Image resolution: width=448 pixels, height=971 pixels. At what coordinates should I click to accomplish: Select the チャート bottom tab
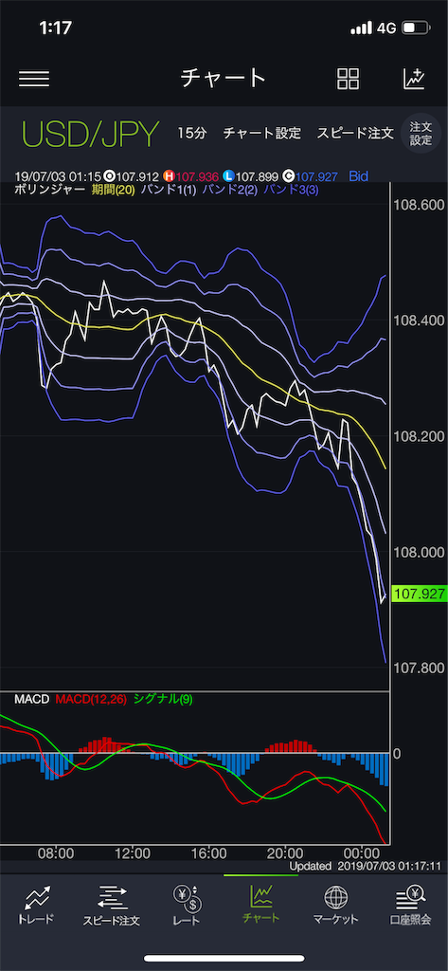click(261, 905)
